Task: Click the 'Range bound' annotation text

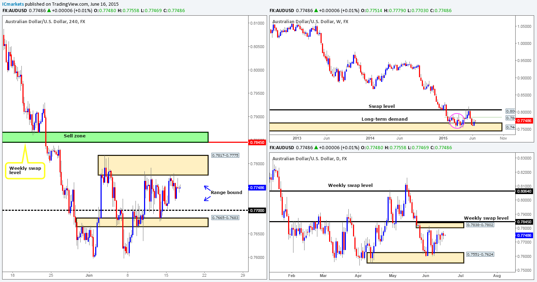Action: [226, 192]
